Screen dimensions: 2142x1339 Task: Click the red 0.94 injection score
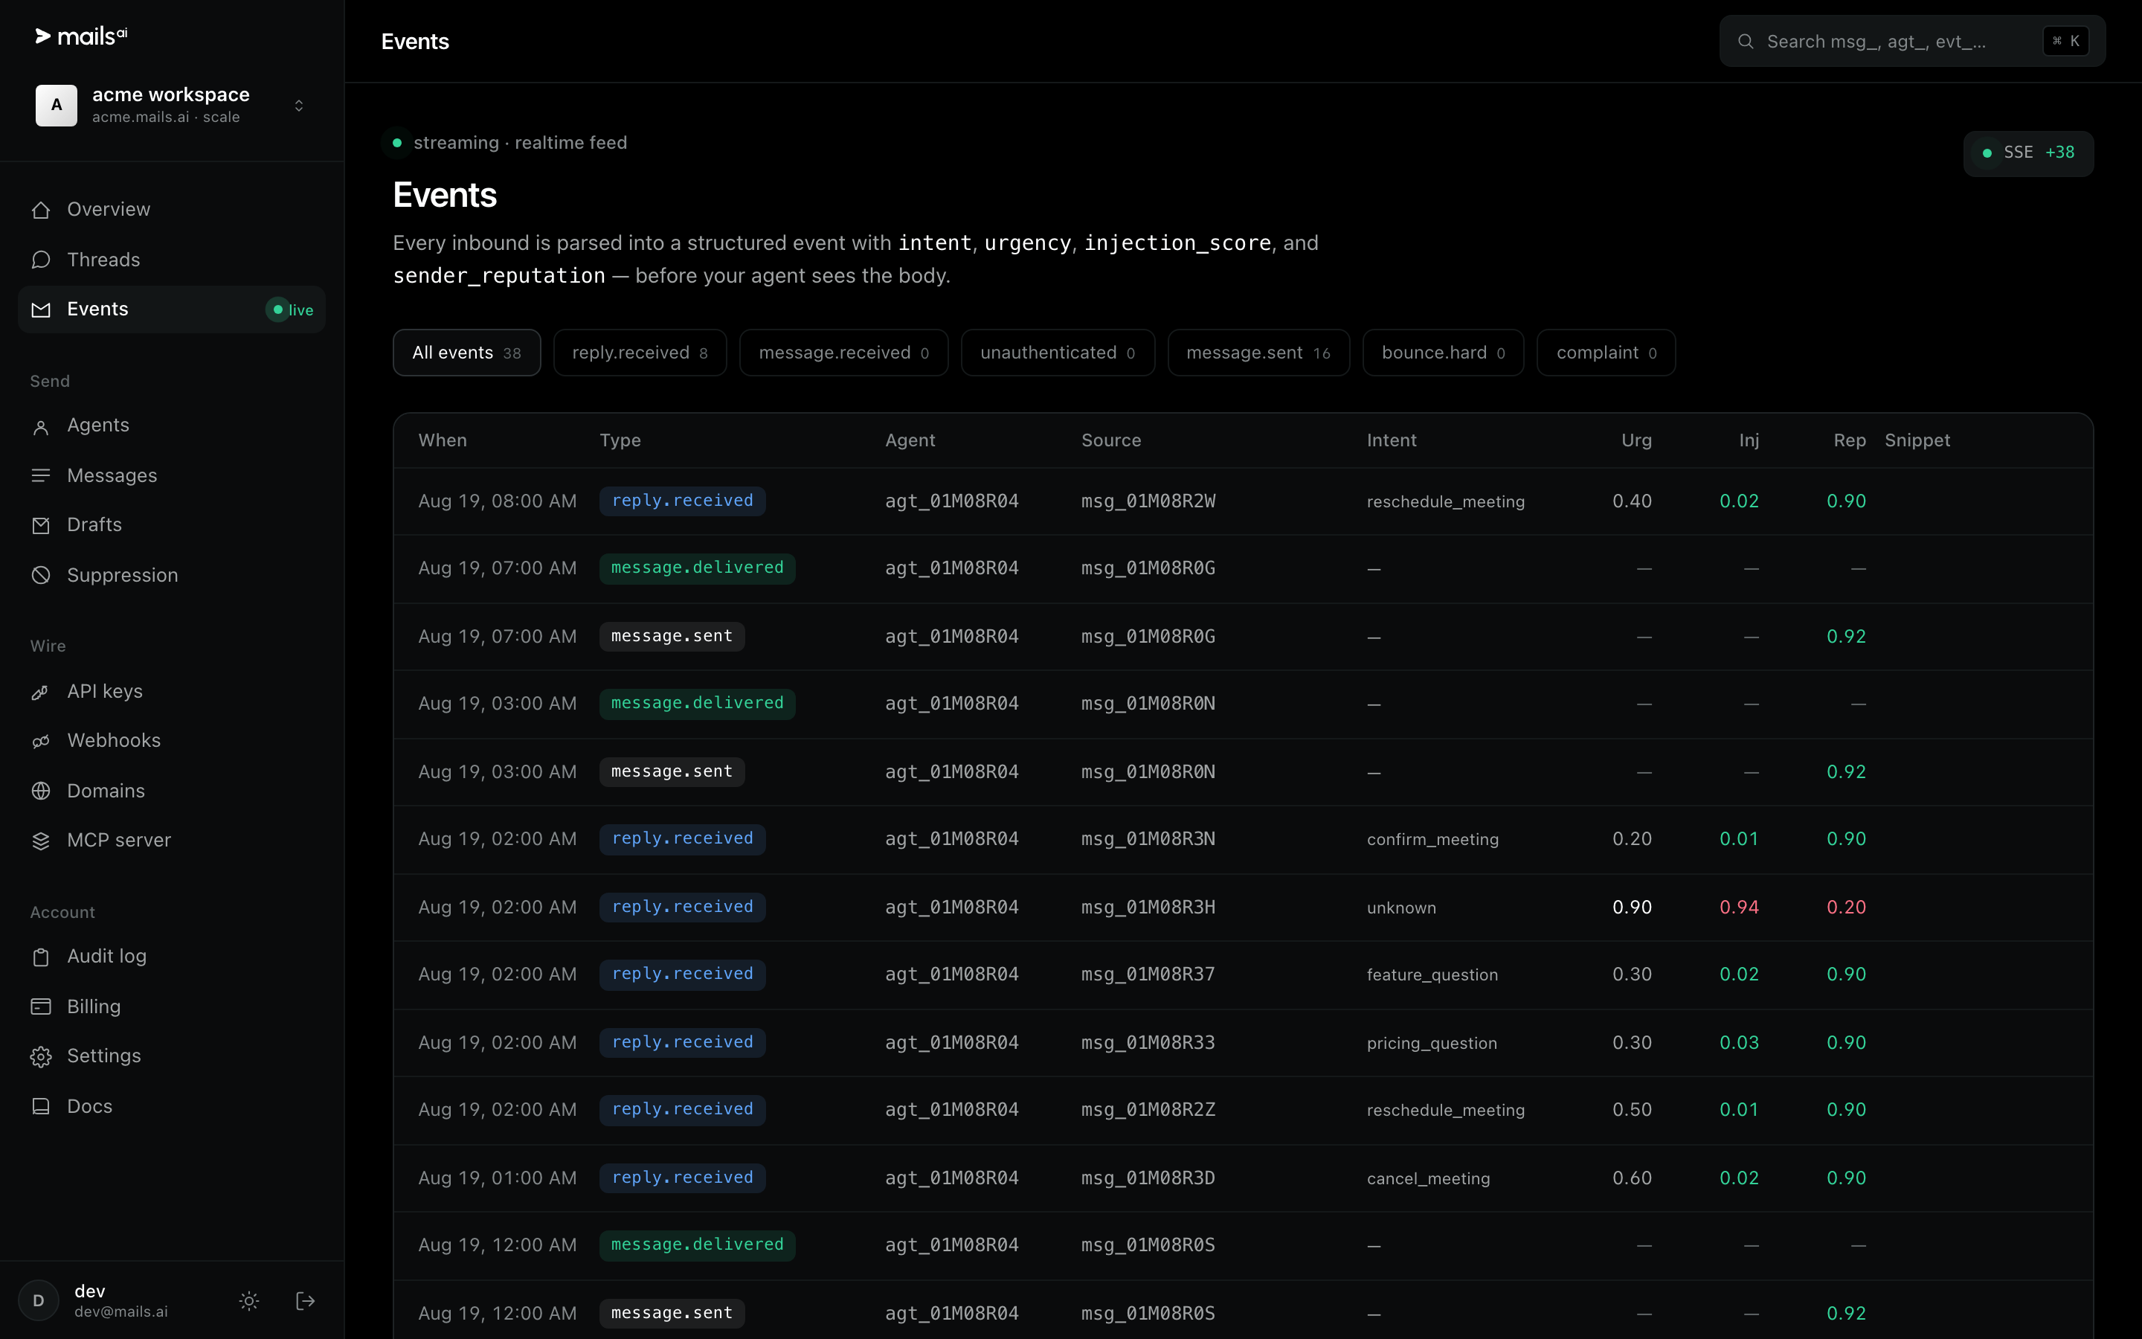(x=1740, y=908)
